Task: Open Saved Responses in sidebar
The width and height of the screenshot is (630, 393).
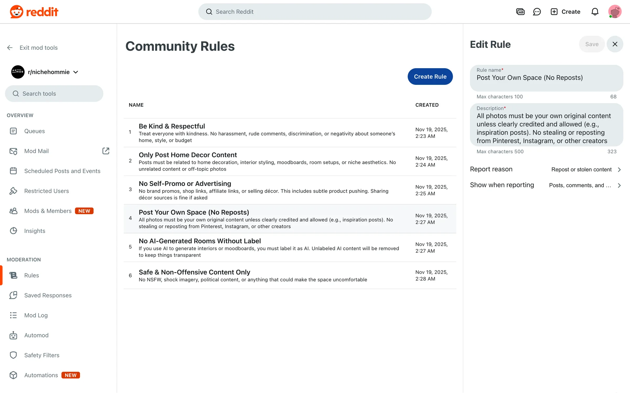Action: [48, 295]
